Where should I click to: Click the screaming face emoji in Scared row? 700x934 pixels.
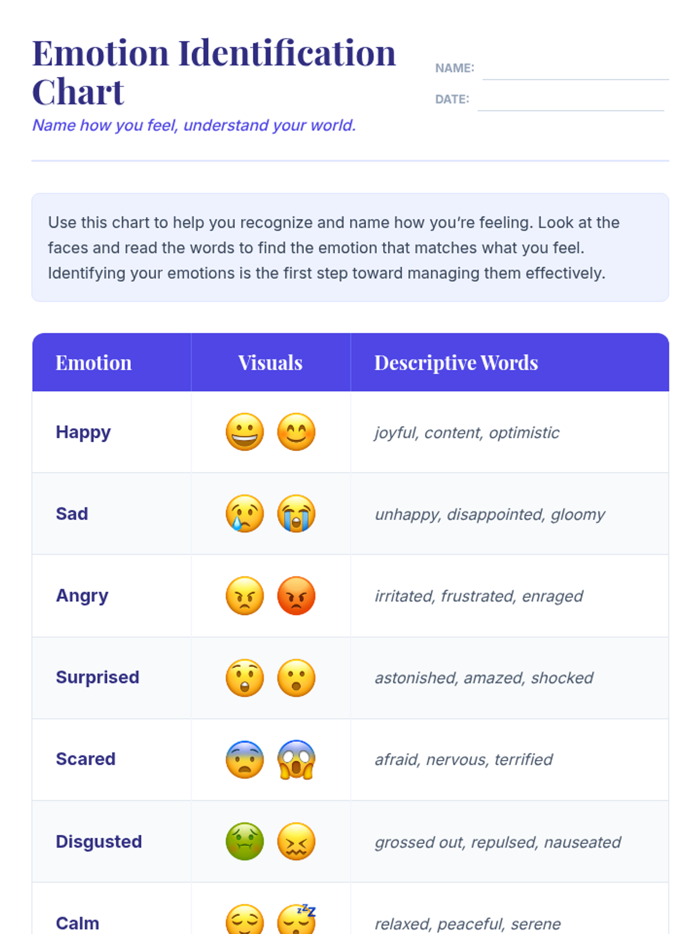296,759
